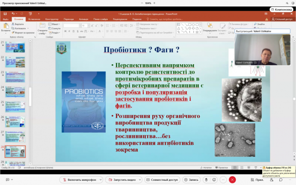This screenshot has height=185, width=296.
Task: Click Компоновка layout button
Action: pyautogui.click(x=281, y=9)
